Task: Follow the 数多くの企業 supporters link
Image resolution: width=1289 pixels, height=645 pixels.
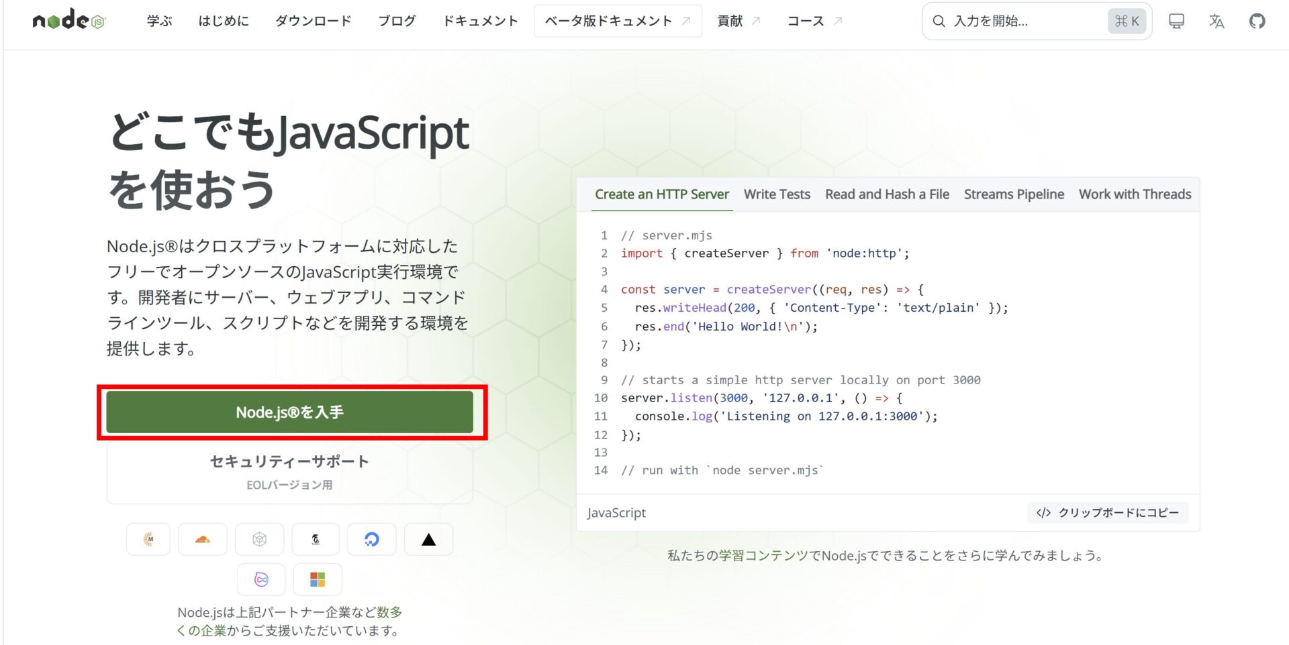Action: [289, 622]
